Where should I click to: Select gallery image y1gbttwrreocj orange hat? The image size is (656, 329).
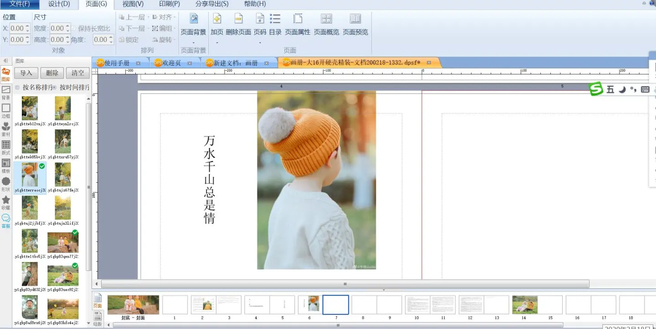tap(30, 178)
